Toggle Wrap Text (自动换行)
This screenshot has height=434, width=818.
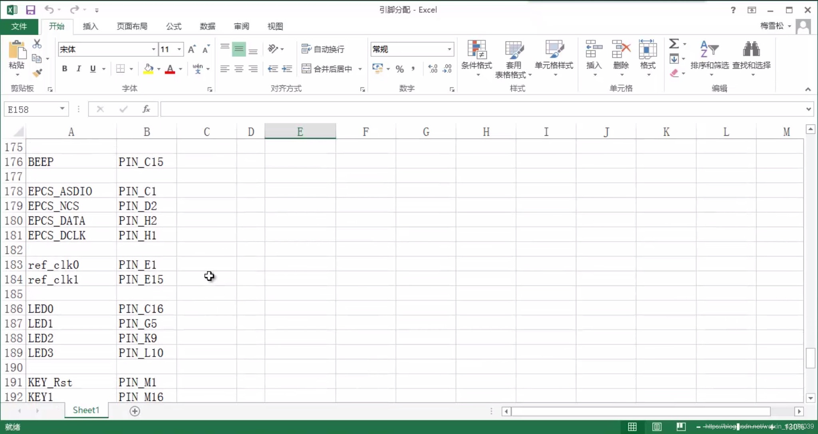[323, 49]
